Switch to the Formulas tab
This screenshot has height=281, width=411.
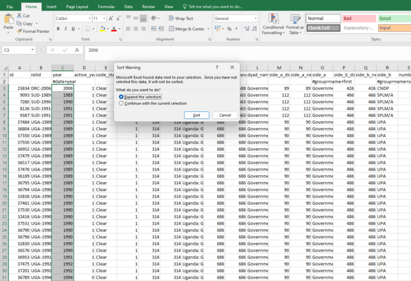[x=106, y=7]
